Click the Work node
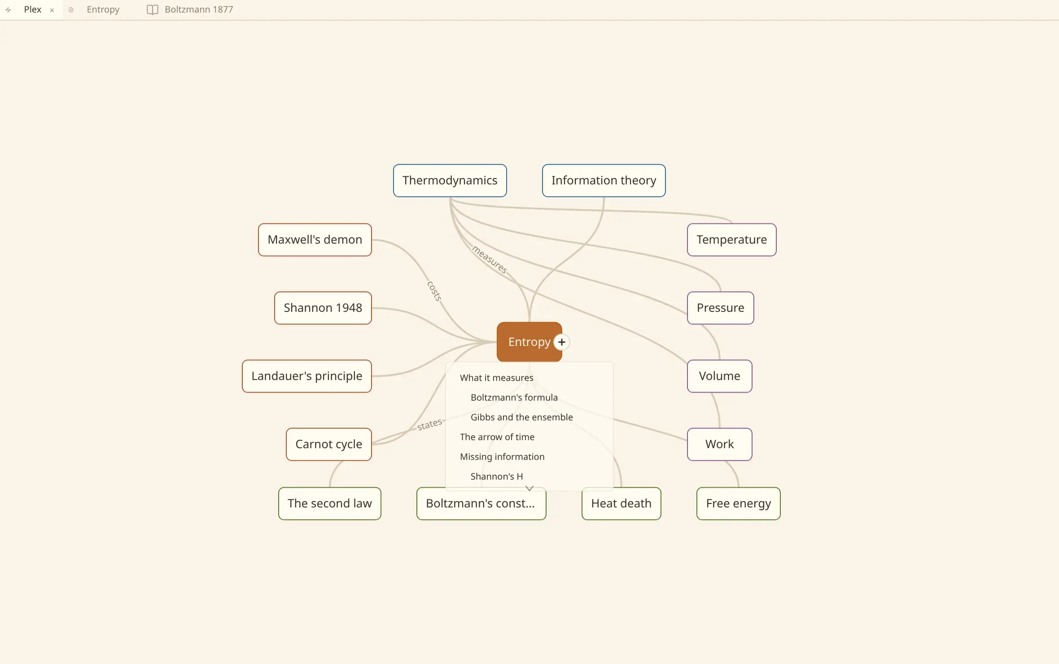The image size is (1059, 664). [720, 444]
